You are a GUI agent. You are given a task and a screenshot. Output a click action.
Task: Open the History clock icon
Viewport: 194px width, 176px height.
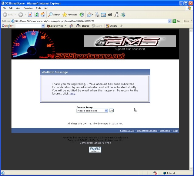(82, 15)
